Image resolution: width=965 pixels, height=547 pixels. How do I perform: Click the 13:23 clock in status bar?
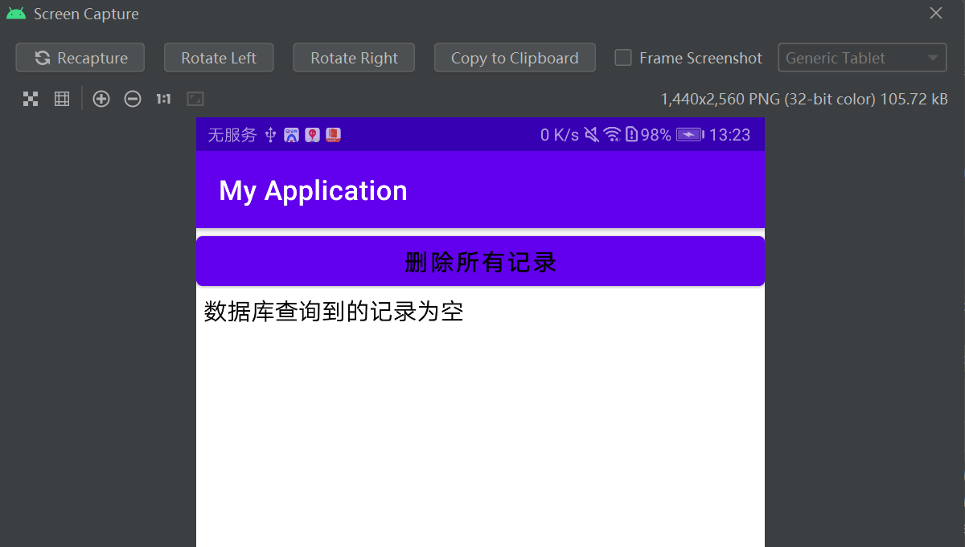click(729, 135)
